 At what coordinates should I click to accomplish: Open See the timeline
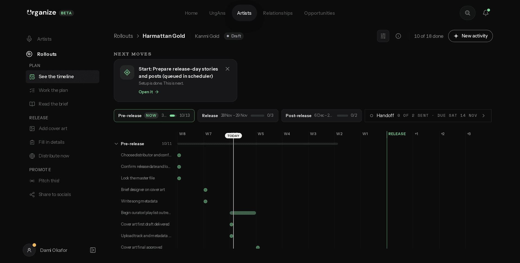62,76
